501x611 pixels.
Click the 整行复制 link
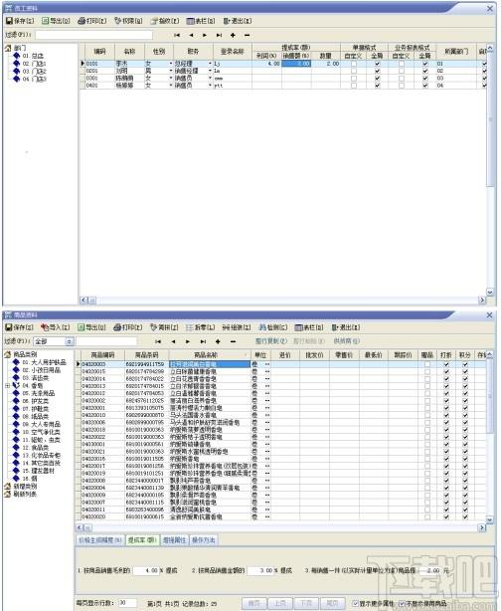pyautogui.click(x=271, y=341)
